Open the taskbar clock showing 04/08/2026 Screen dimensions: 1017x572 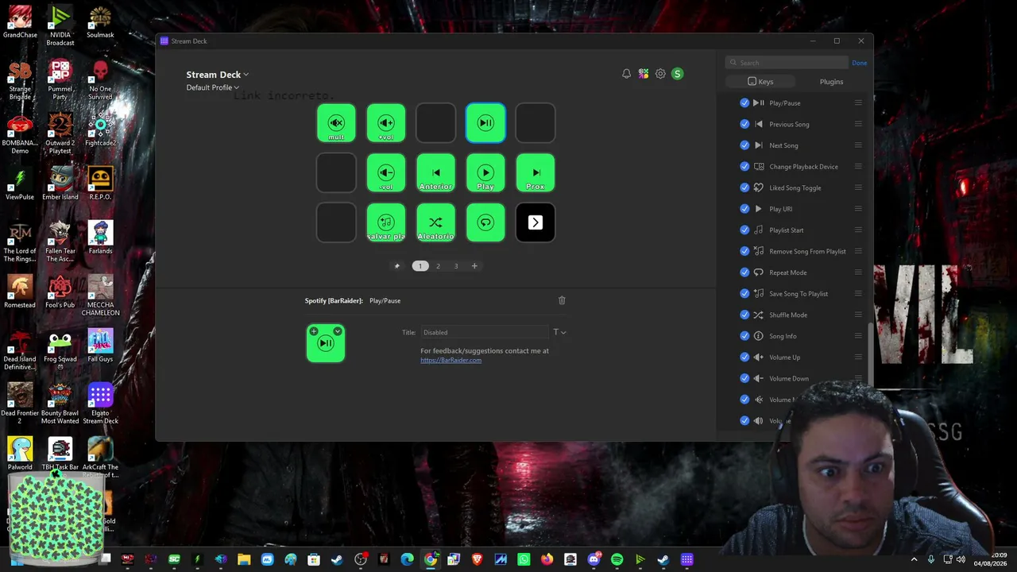(x=990, y=559)
